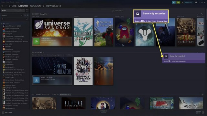Viewport: 207px width, 116px height.
Task: Select the LIBRARY tab
Action: tap(23, 6)
